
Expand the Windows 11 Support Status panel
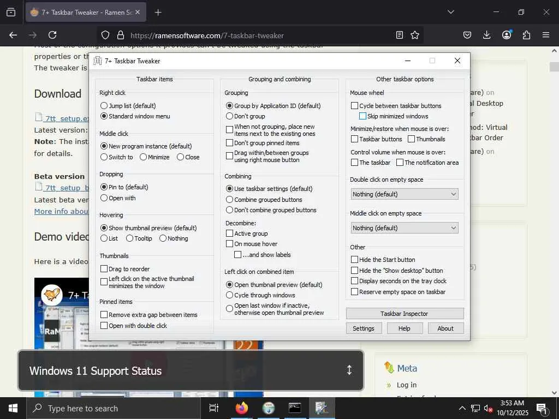tap(349, 370)
